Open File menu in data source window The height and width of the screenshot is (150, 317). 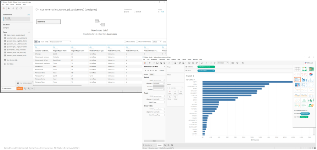click(x=2, y=5)
